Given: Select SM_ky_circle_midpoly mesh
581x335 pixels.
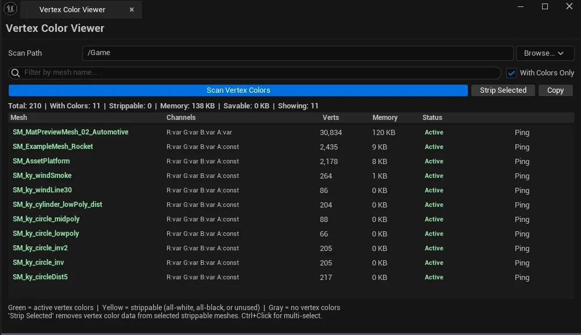Looking at the screenshot, I should (x=46, y=219).
